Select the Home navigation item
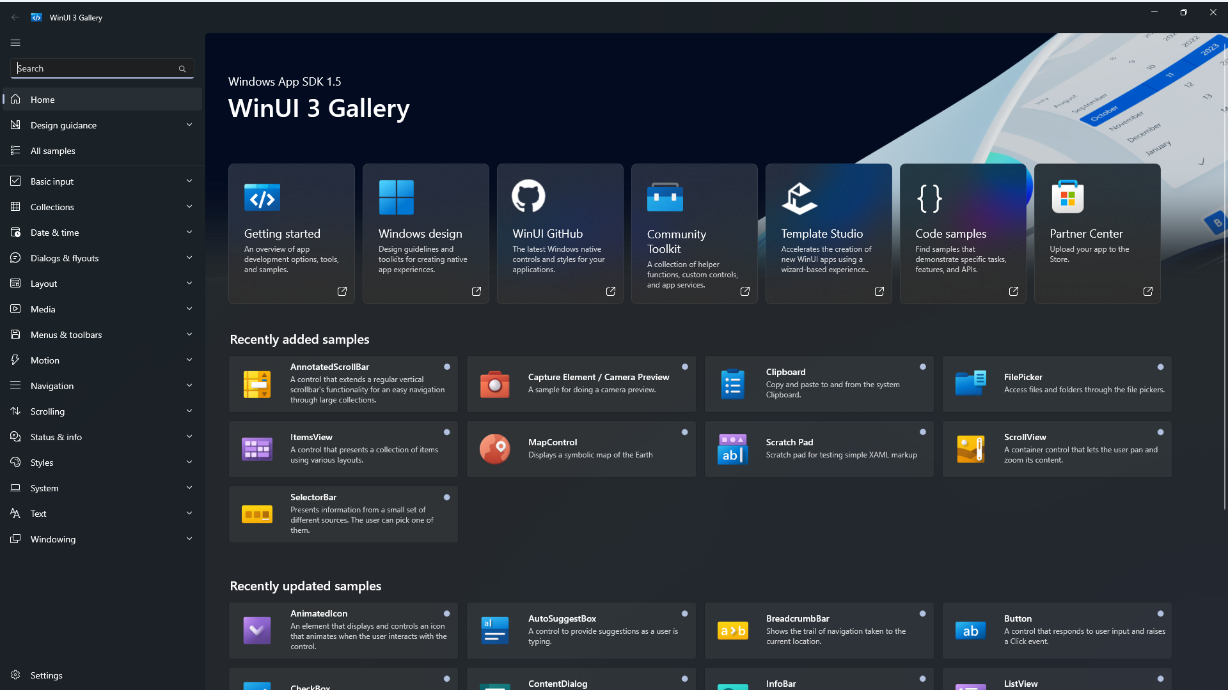This screenshot has width=1228, height=690. click(43, 100)
